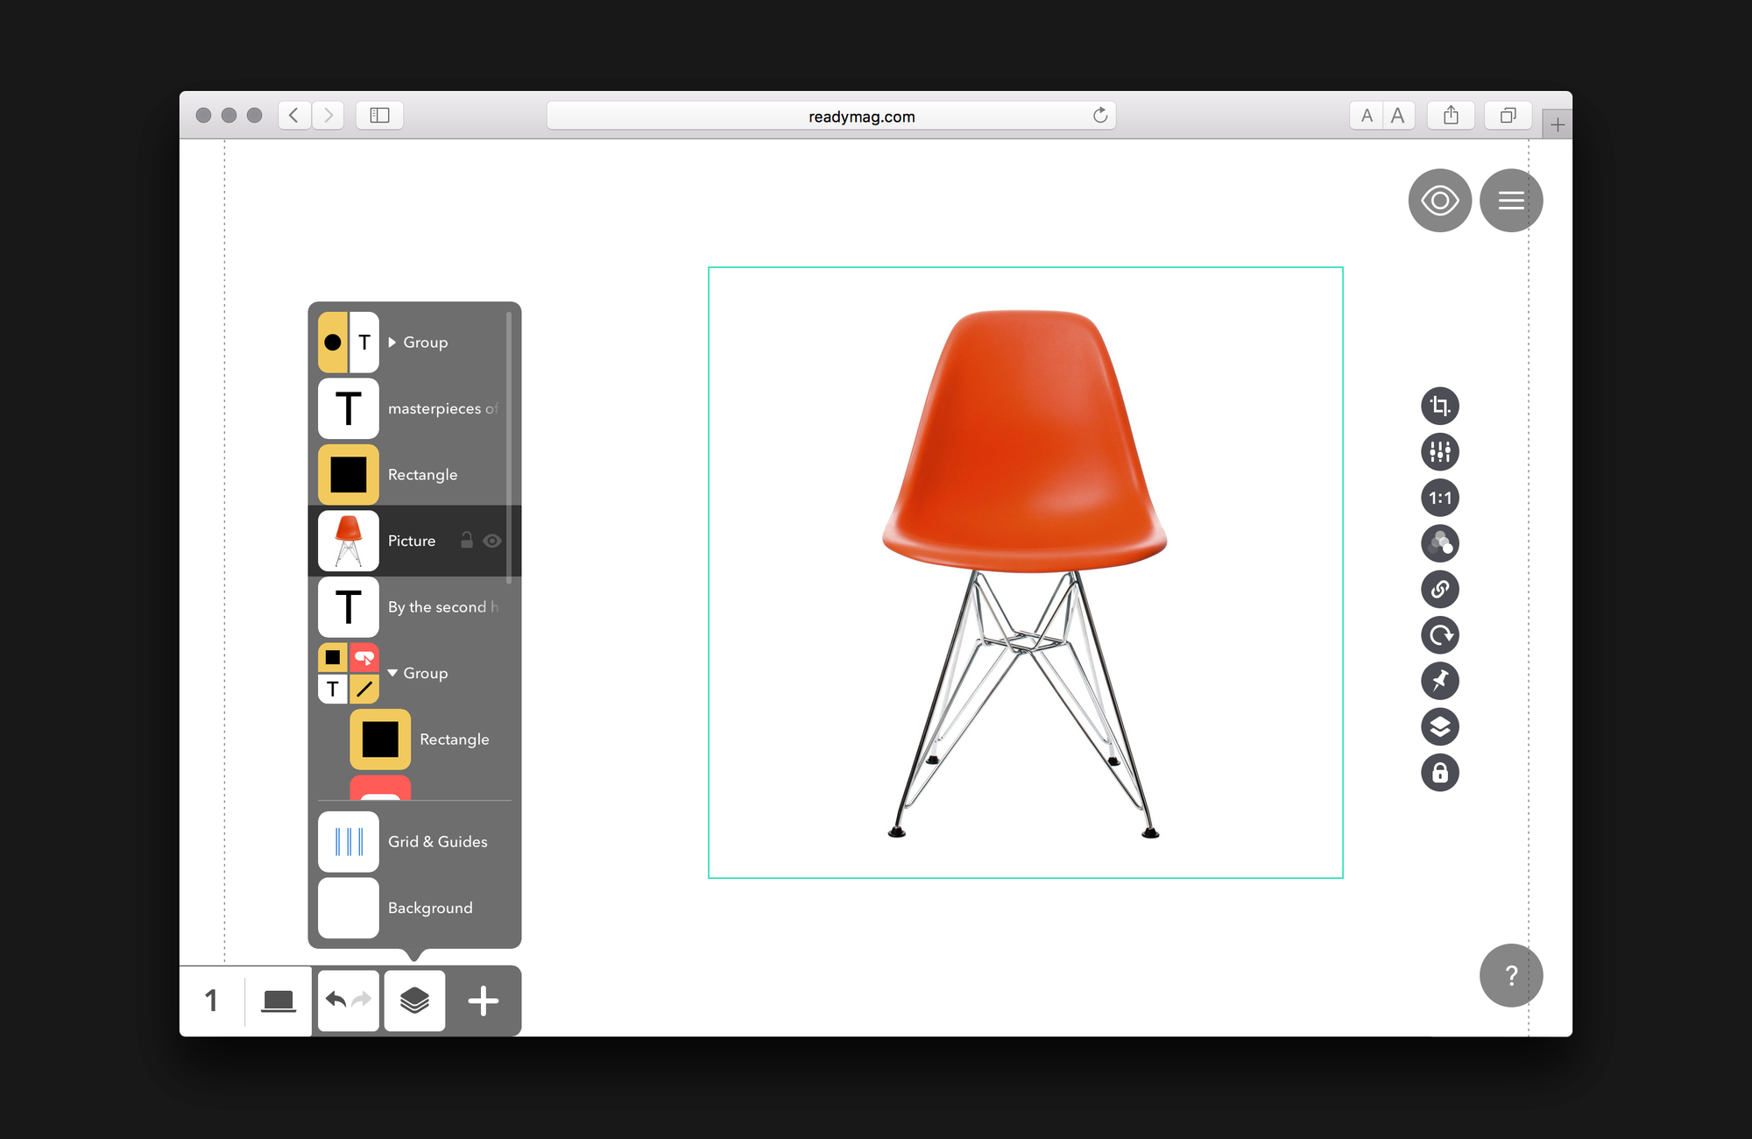
Task: Click the add widget plus button
Action: (483, 1001)
